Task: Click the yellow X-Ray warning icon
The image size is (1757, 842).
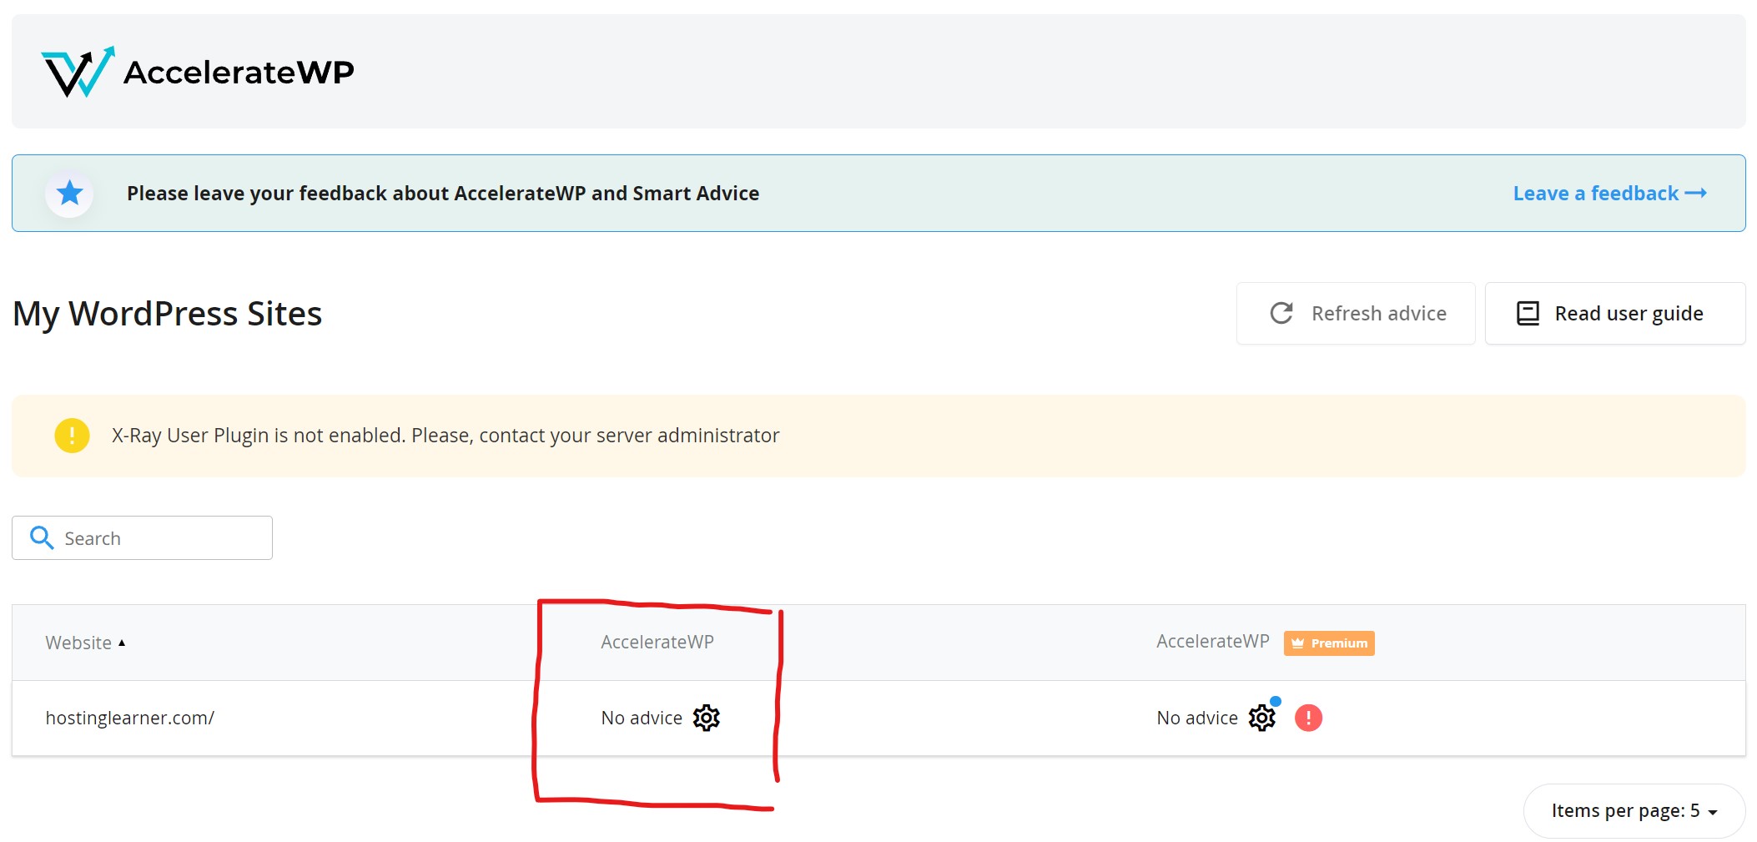Action: click(72, 436)
